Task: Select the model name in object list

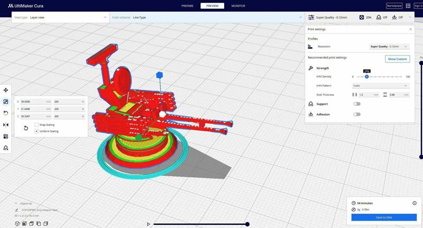Action: click(x=39, y=210)
